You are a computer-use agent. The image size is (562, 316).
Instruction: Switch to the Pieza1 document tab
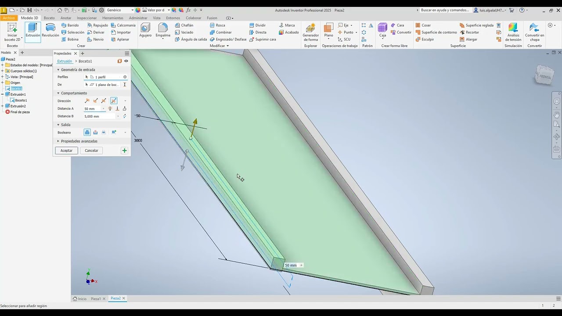[x=96, y=299]
